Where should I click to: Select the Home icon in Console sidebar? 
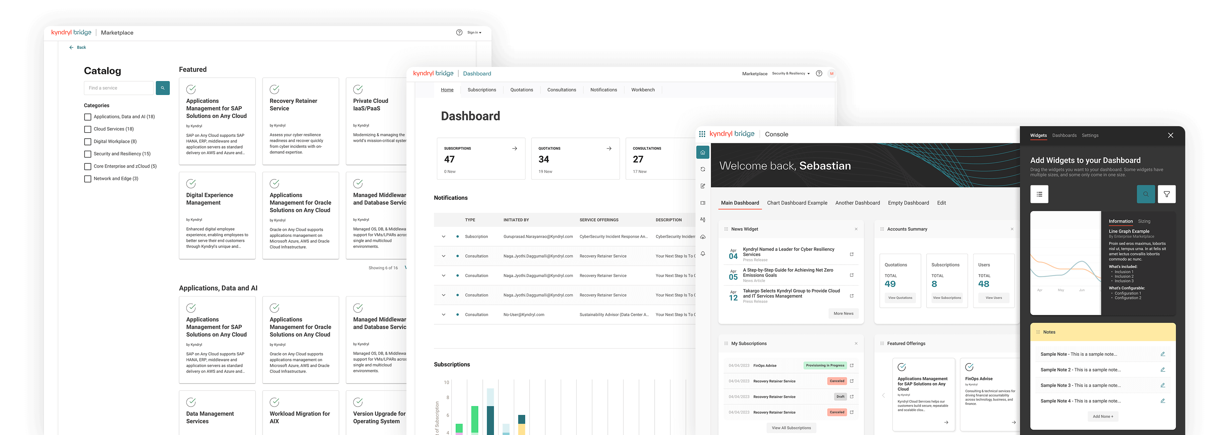pos(703,152)
